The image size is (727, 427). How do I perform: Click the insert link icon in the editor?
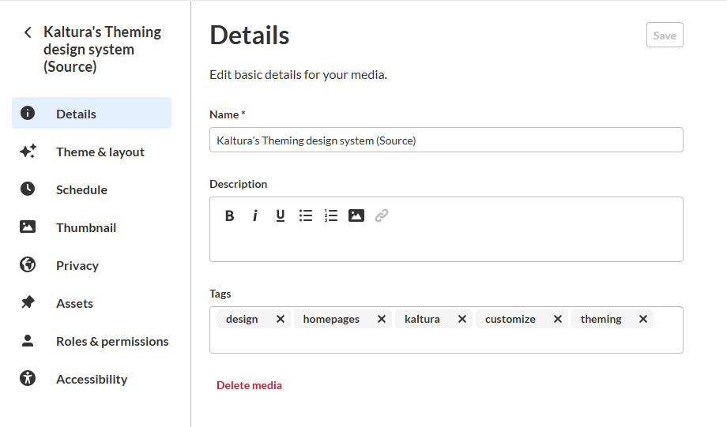click(x=382, y=215)
